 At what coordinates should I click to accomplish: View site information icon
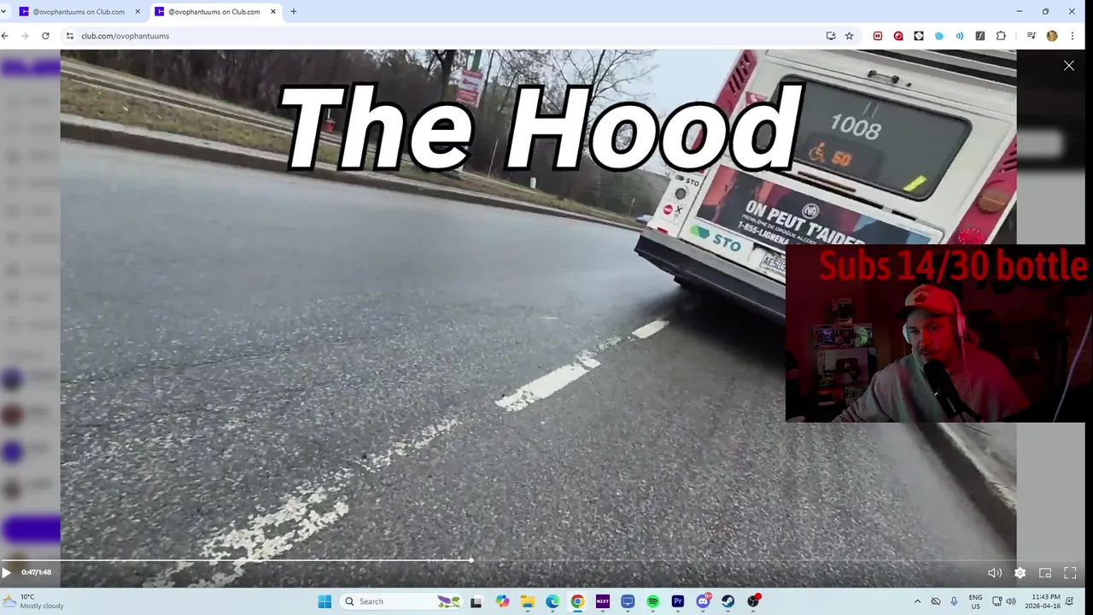70,36
